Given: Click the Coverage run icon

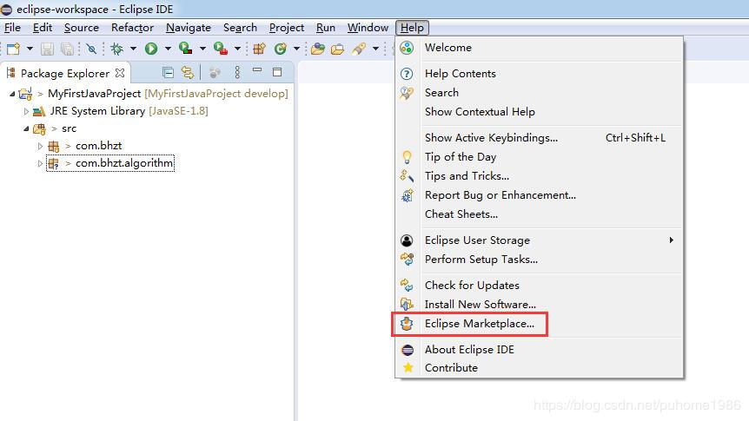Looking at the screenshot, I should (x=185, y=49).
